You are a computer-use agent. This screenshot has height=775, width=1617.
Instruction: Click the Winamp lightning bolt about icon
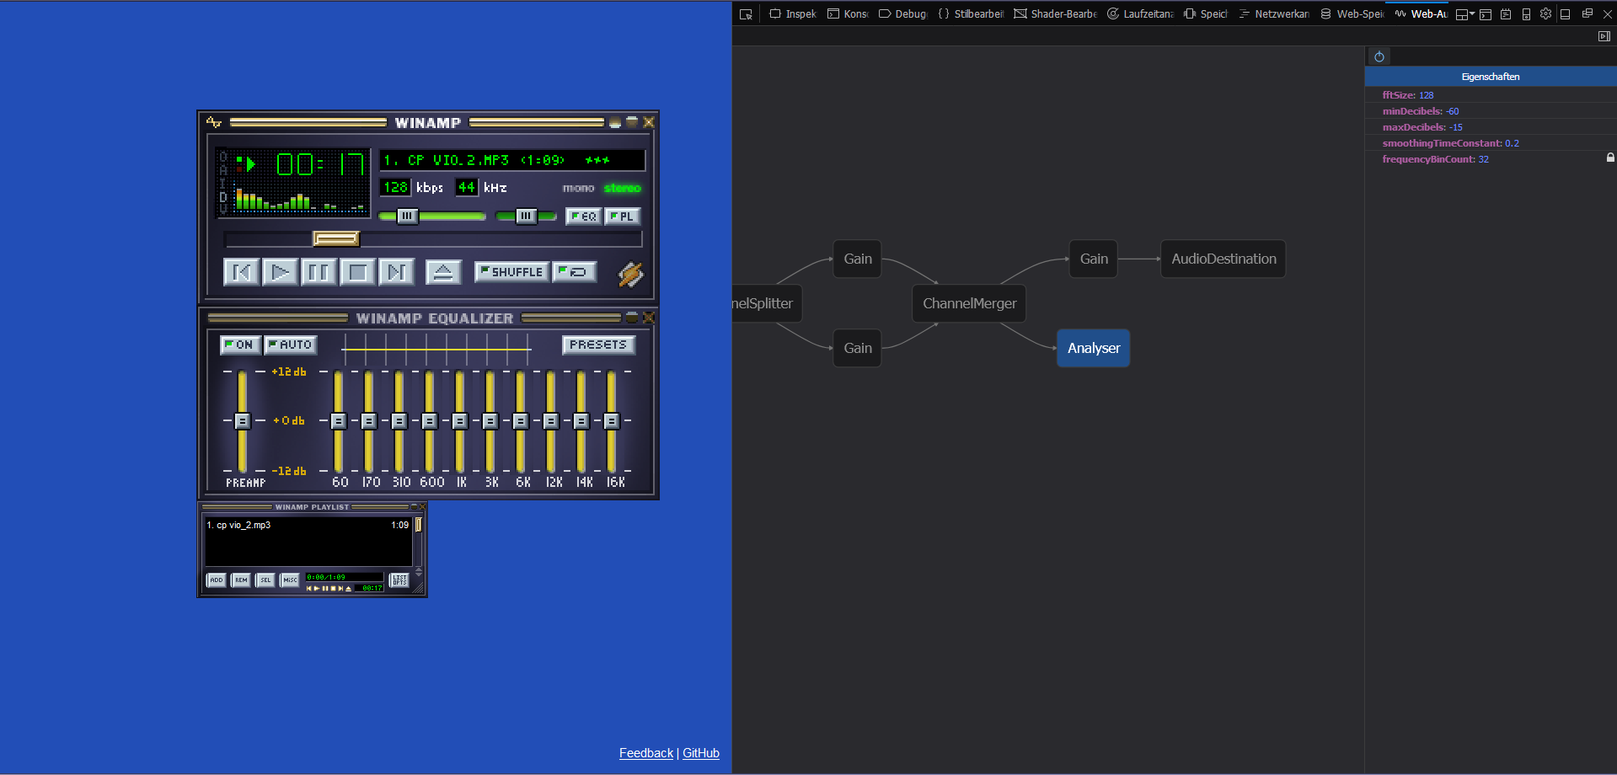point(631,274)
